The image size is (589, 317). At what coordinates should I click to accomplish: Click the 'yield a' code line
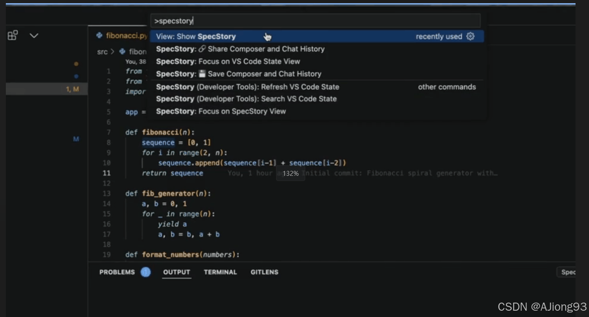click(x=173, y=224)
